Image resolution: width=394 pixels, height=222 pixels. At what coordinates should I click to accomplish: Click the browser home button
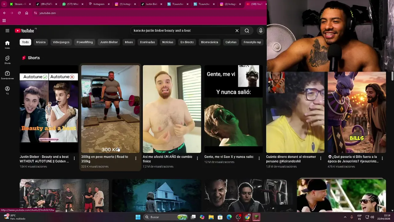coord(27,13)
